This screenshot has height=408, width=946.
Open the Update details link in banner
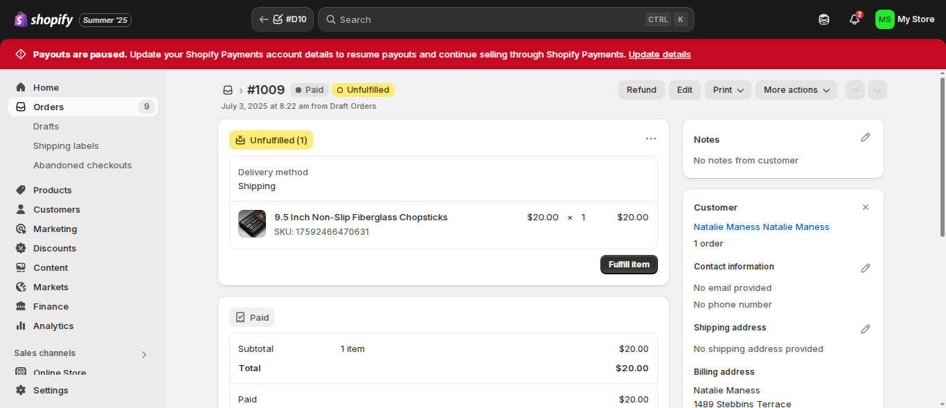point(659,55)
